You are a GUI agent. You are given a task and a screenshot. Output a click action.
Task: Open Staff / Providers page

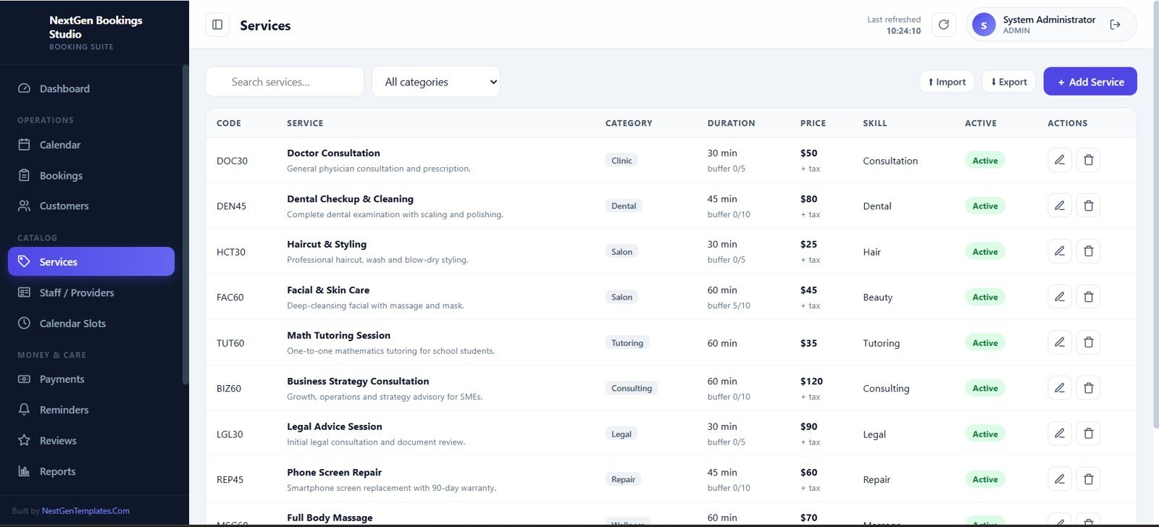(x=91, y=292)
